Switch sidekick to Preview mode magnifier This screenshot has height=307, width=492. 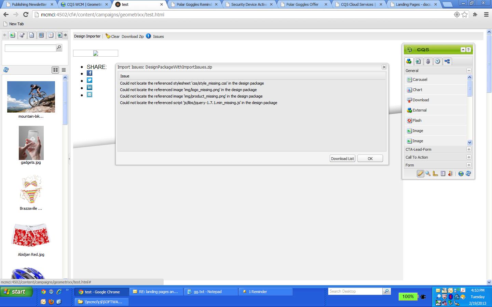(x=428, y=174)
